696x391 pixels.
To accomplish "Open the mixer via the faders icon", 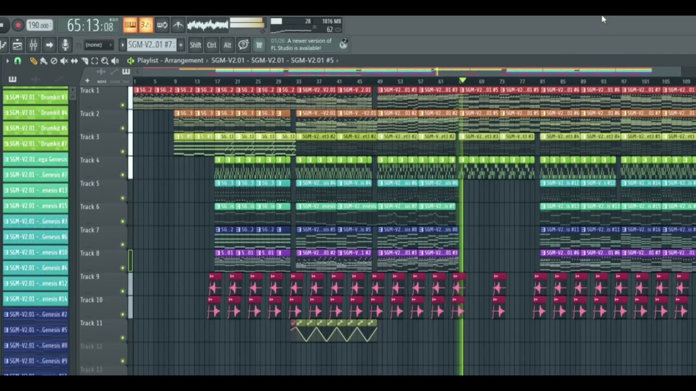I will click(33, 45).
